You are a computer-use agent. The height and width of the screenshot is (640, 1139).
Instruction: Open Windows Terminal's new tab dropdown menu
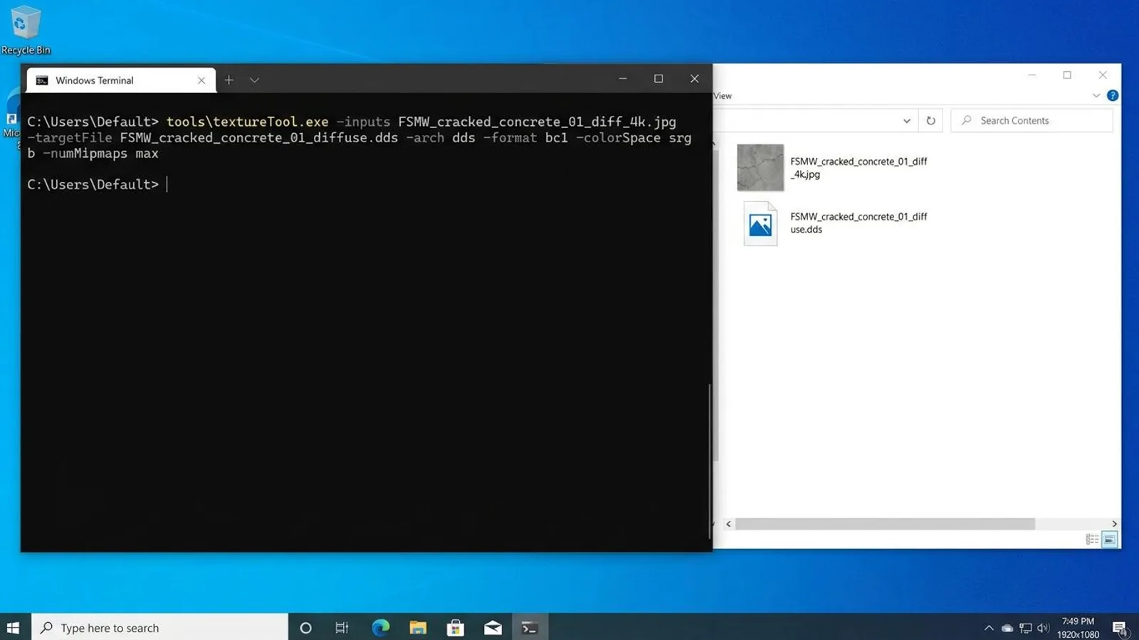[254, 80]
